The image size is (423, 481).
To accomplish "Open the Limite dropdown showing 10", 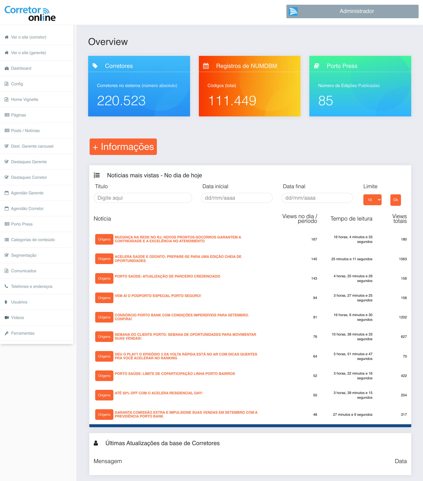I will click(x=372, y=200).
